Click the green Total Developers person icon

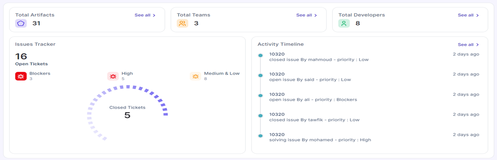(x=344, y=23)
